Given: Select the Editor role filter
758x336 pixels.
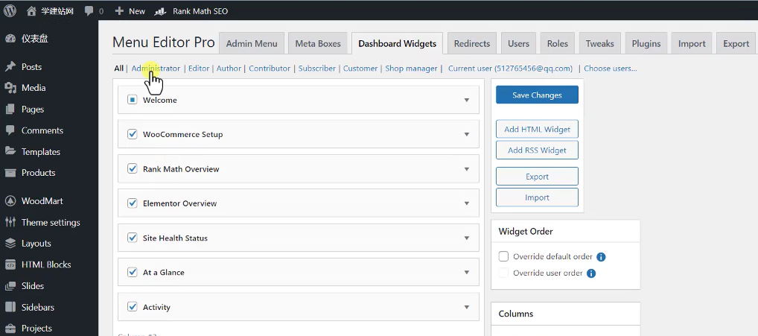Looking at the screenshot, I should pos(199,69).
